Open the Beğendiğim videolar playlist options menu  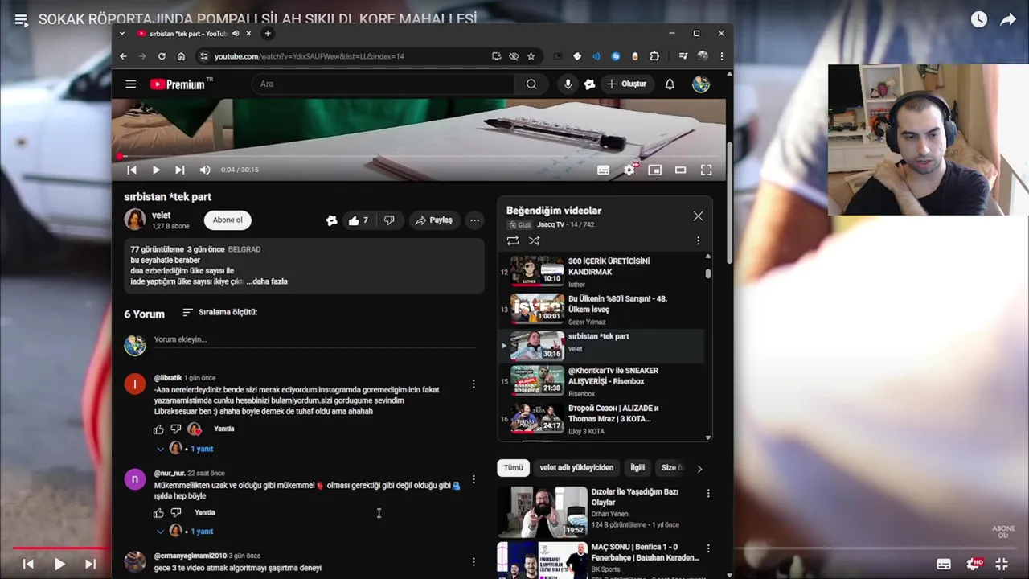(x=698, y=240)
